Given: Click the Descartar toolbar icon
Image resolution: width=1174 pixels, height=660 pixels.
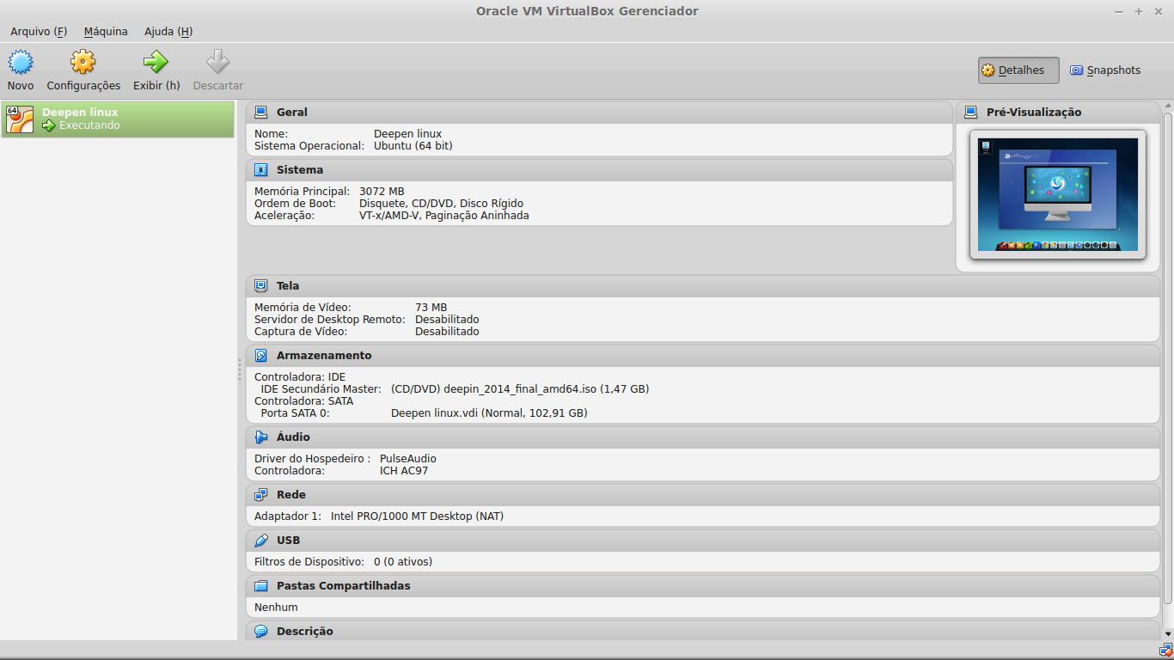Looking at the screenshot, I should point(218,62).
